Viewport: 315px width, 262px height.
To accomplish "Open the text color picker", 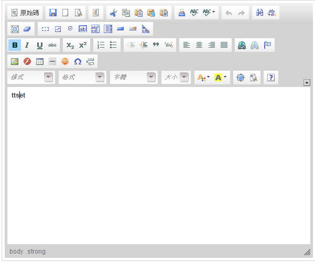I will point(203,78).
